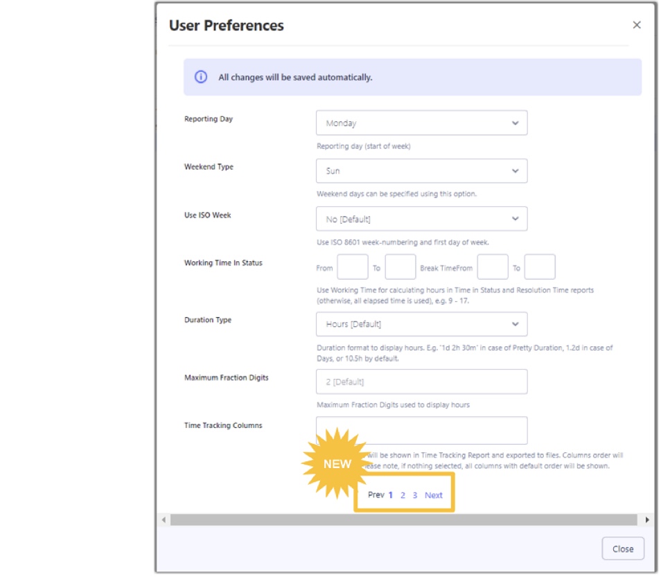661x579 pixels.
Task: Jump to page 3 in pagination
Action: pos(414,495)
